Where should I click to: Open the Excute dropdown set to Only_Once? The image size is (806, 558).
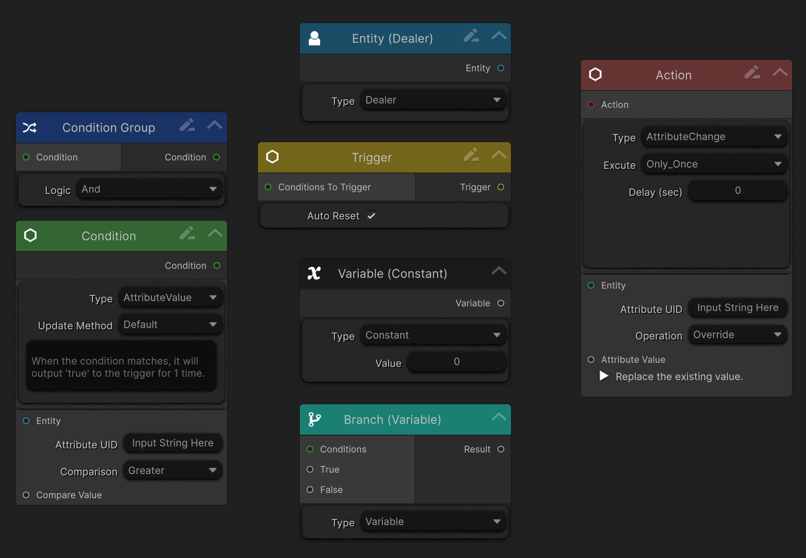pyautogui.click(x=713, y=164)
